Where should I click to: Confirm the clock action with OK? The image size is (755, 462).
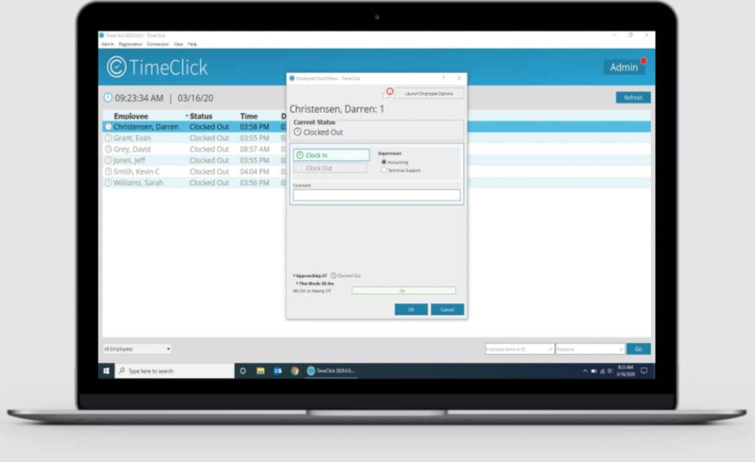point(411,309)
